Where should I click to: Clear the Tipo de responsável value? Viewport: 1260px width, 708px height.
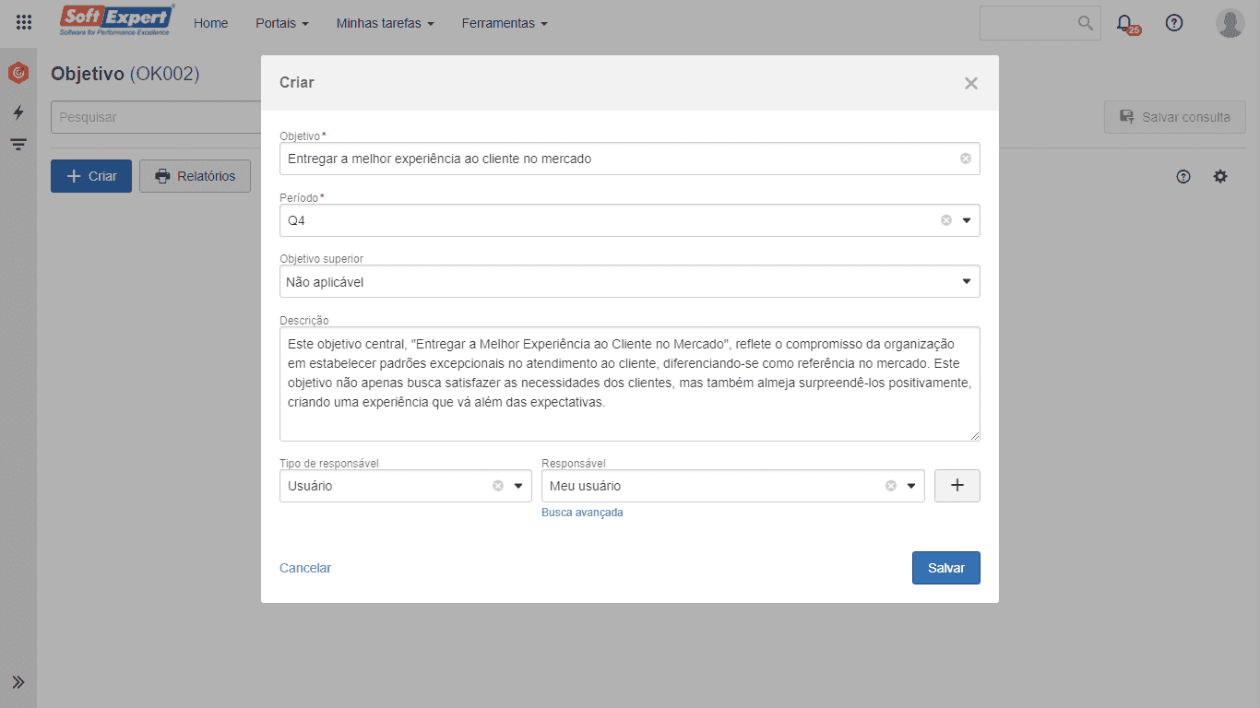click(x=498, y=486)
